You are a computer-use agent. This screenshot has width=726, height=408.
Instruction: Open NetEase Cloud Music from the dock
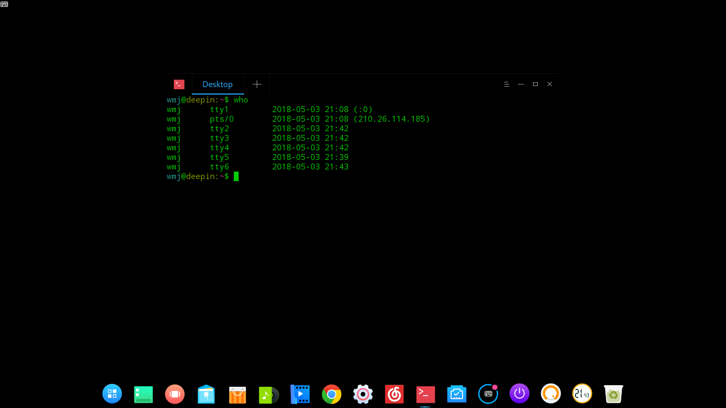[394, 394]
